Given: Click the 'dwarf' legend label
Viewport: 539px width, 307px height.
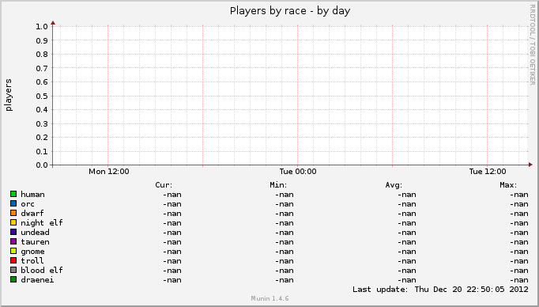Looking at the screenshot, I should click(32, 214).
